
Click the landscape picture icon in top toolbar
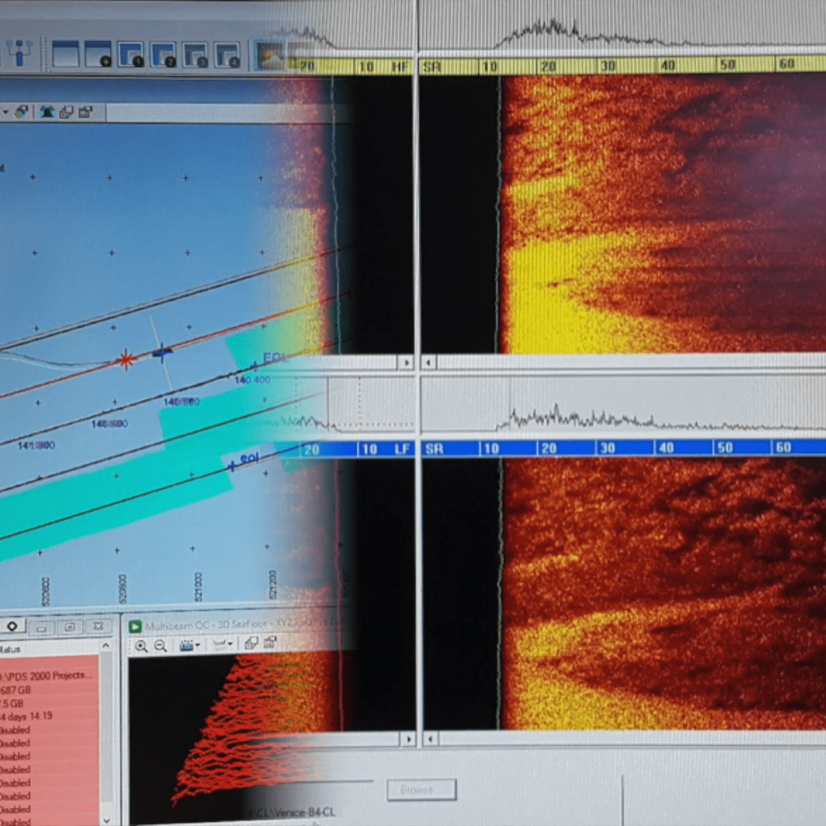[x=269, y=56]
